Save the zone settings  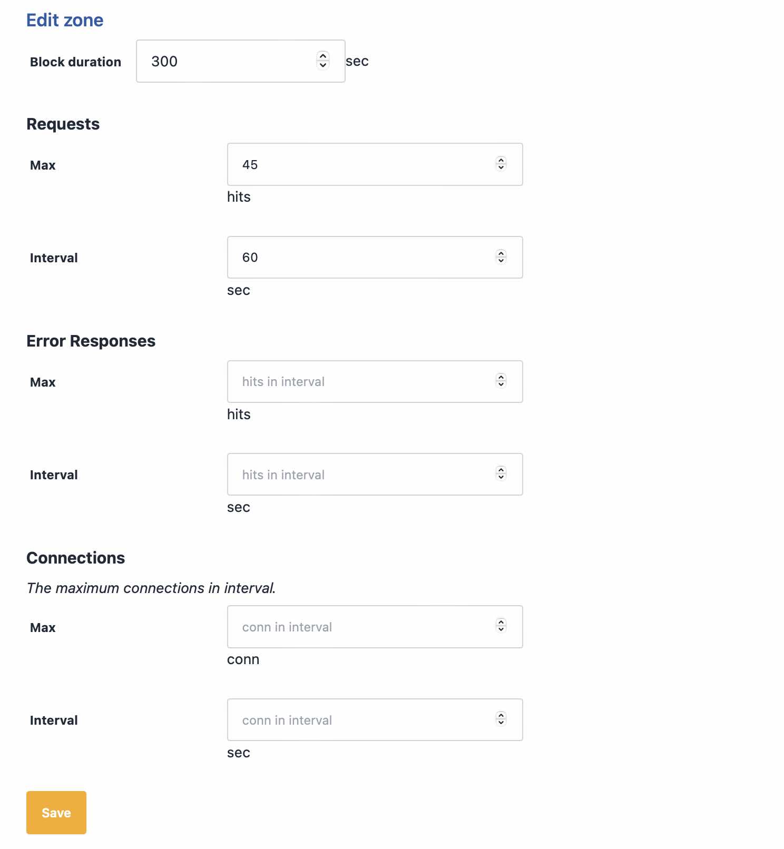[x=56, y=813]
